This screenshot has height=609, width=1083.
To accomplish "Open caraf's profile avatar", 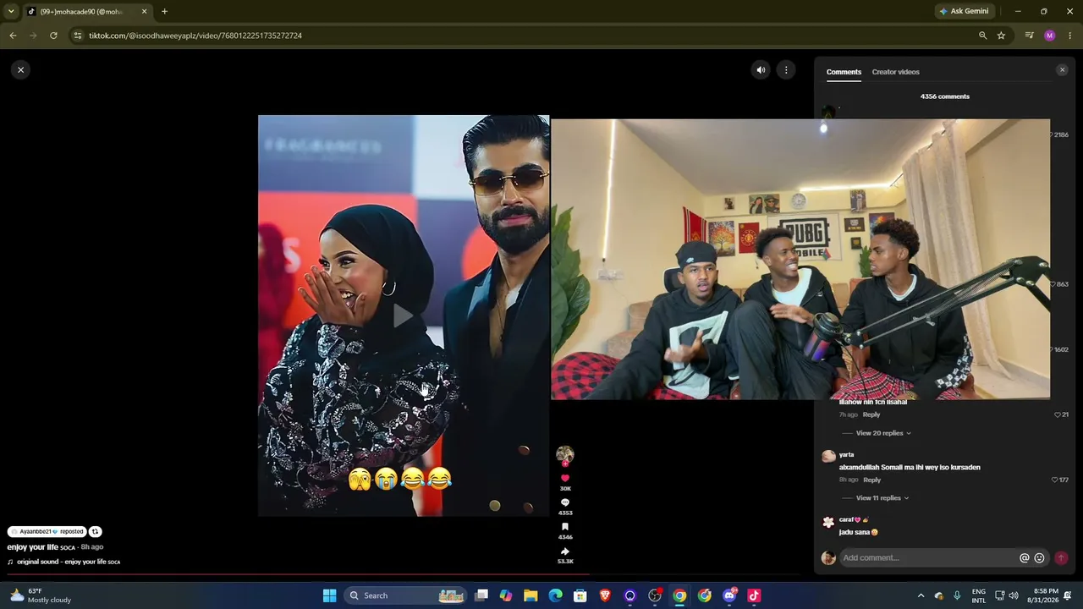I will (x=828, y=522).
